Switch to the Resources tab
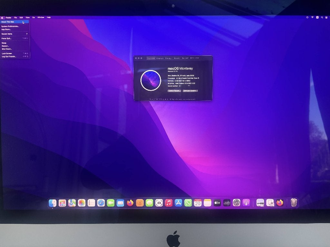The image size is (330, 247). click(x=194, y=58)
